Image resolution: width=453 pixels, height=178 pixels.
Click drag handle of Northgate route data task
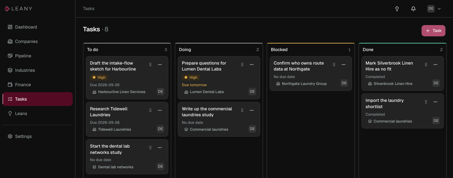(x=334, y=65)
